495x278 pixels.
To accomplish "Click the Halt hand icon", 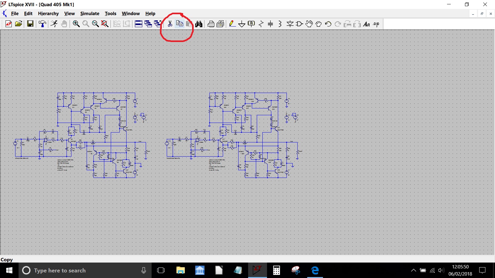I will point(64,24).
